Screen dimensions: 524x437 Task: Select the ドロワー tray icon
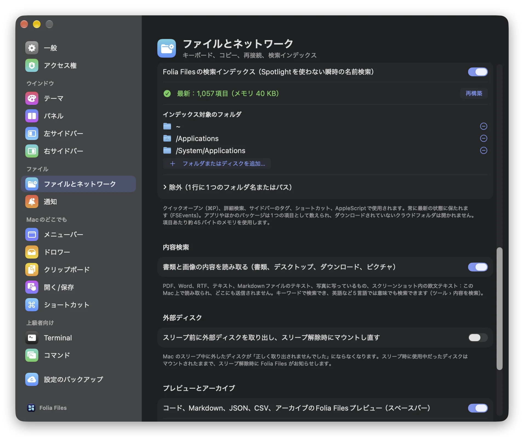32,252
